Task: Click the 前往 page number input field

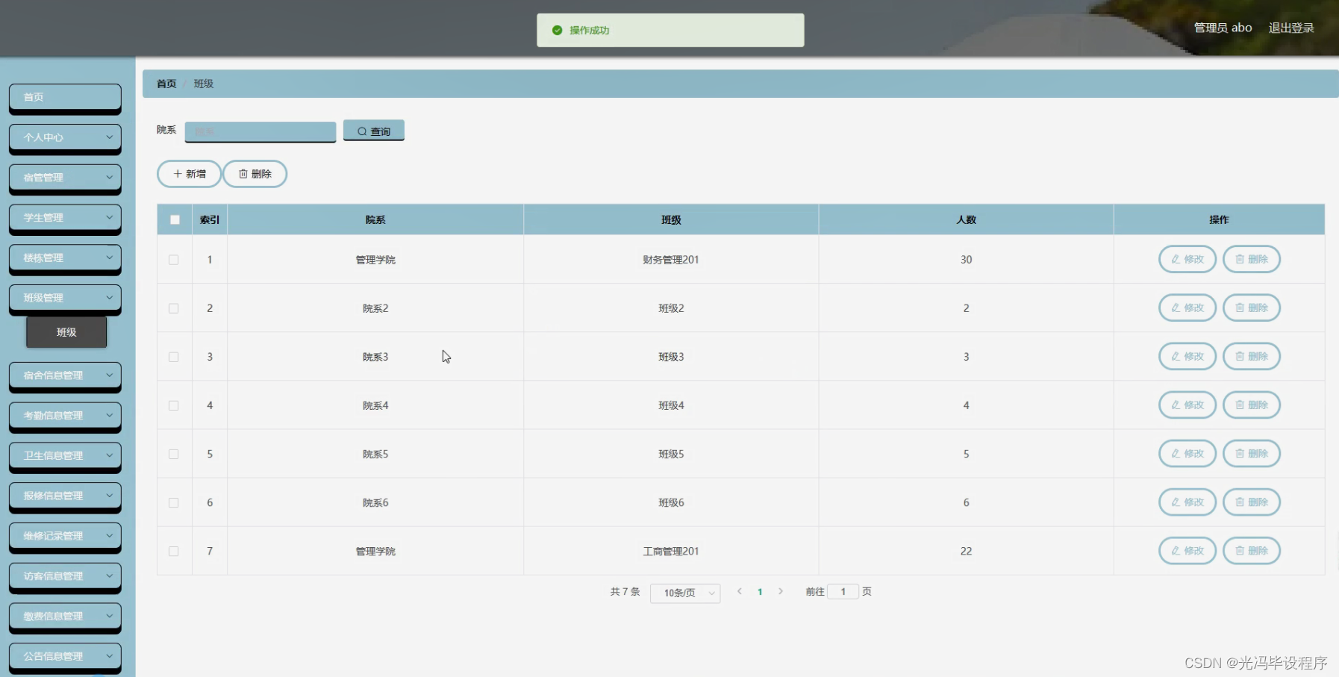Action: [843, 591]
